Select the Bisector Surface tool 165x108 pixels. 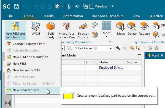pos(83,30)
